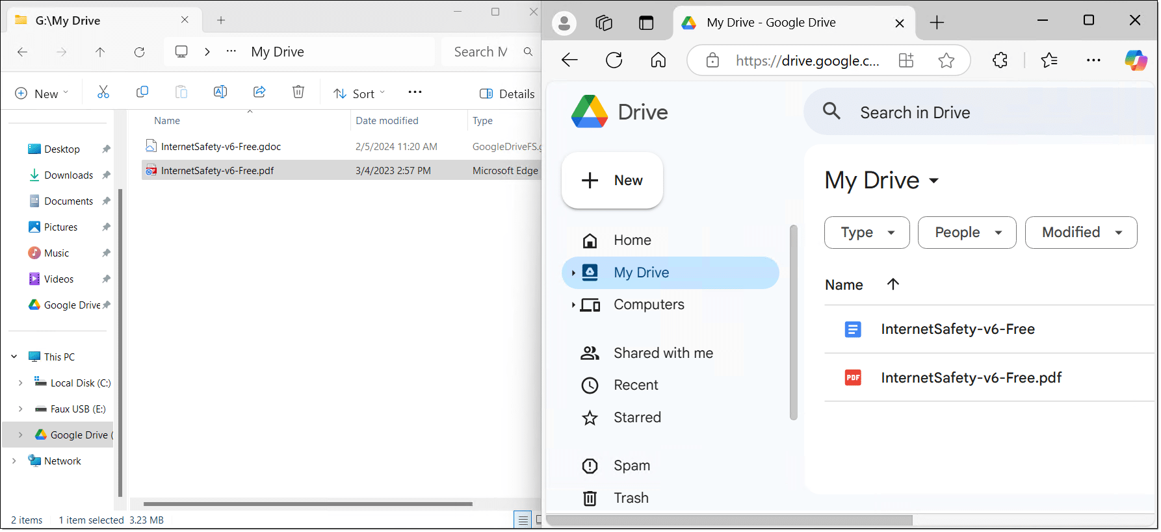Open the Edge Copilot icon
Screen dimensions: 1161x532
tap(1136, 60)
